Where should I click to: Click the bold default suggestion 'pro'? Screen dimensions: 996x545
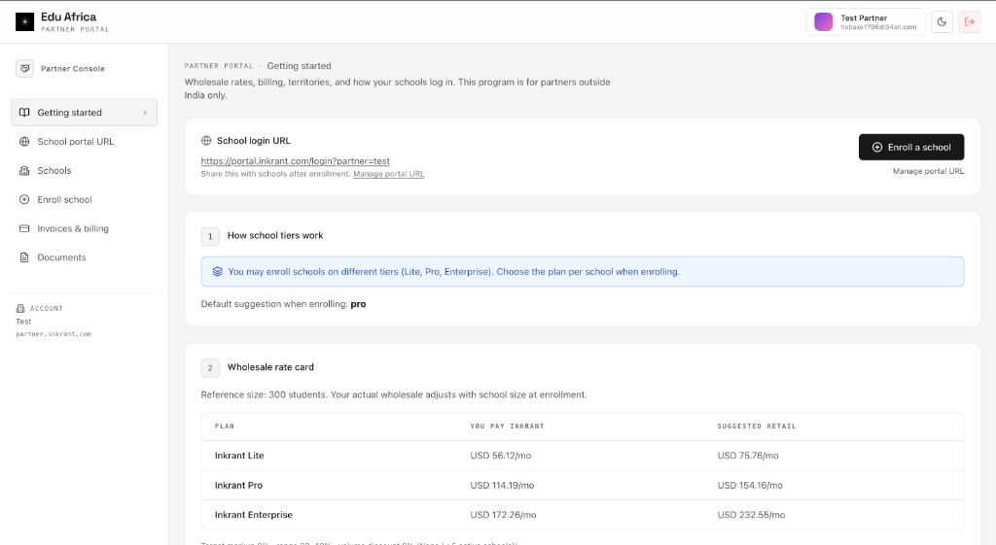tap(358, 304)
